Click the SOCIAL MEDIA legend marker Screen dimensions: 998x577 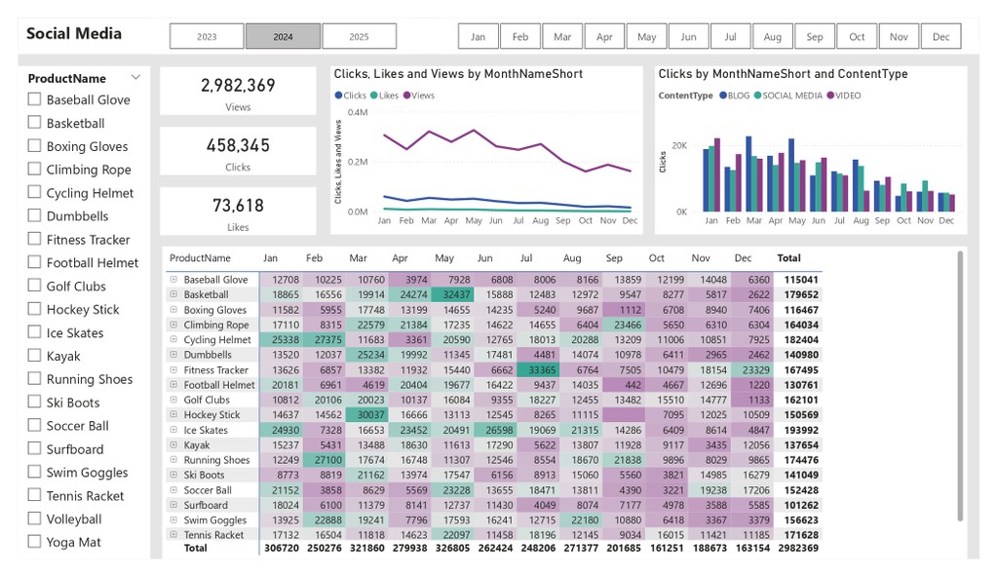click(758, 96)
